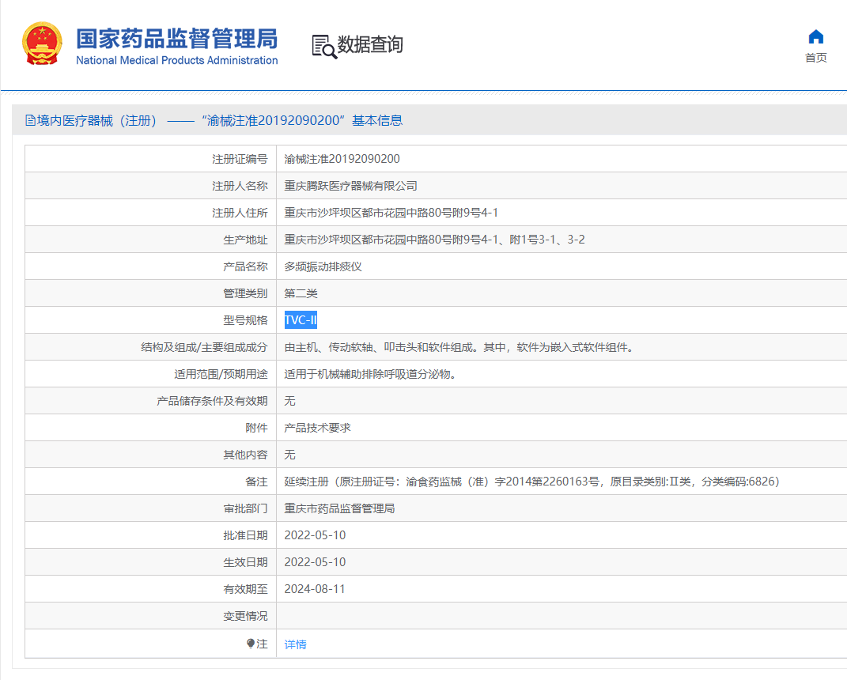Image resolution: width=847 pixels, height=680 pixels.
Task: Click the 变更情况 row label
Action: [245, 616]
